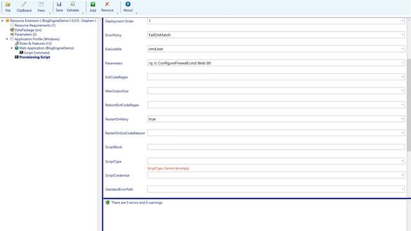
Task: Open the Parameters field dropdown arrow
Action: click(403, 63)
